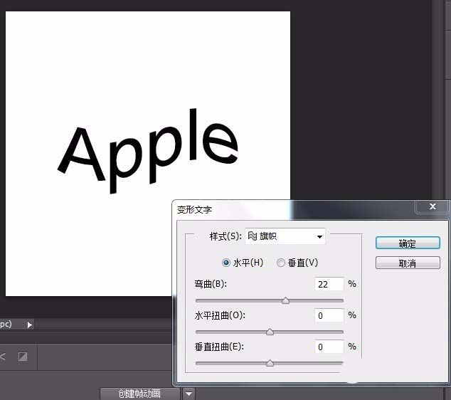This screenshot has height=400, width=451.
Task: Cancel with the 取消 button
Action: [x=408, y=263]
